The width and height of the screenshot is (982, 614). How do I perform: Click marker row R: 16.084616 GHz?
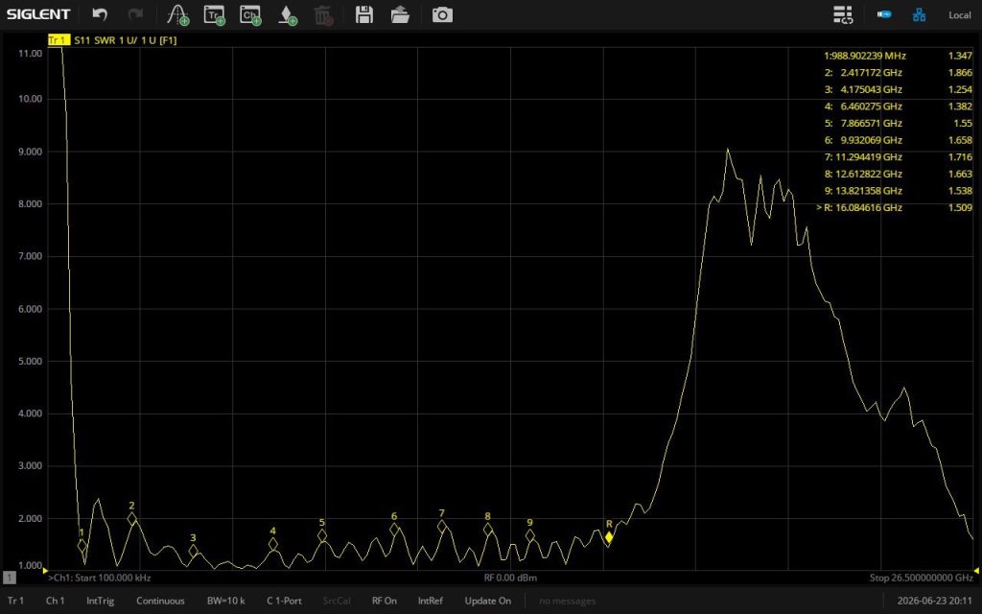click(895, 207)
